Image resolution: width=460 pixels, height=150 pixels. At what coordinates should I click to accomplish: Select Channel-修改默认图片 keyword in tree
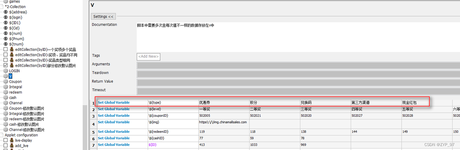pos(27,130)
